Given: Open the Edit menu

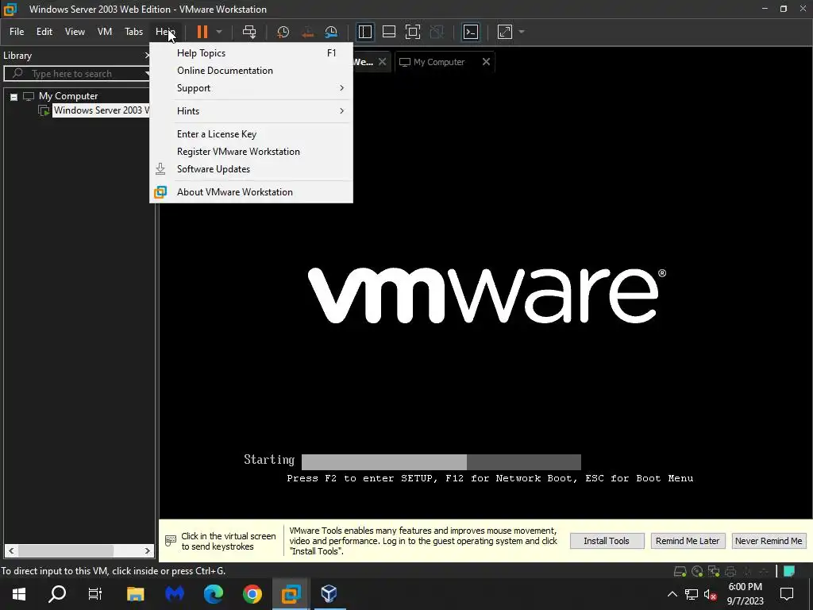Looking at the screenshot, I should 44,32.
